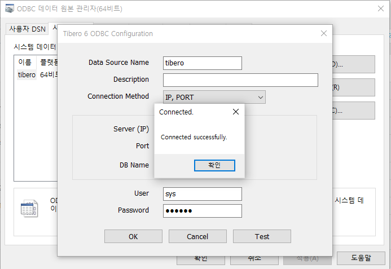Select the tibero row in the data source list
Viewport: 391px width, 269px height.
tap(37, 75)
